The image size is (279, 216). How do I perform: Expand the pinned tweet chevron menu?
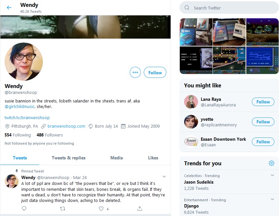tap(164, 176)
